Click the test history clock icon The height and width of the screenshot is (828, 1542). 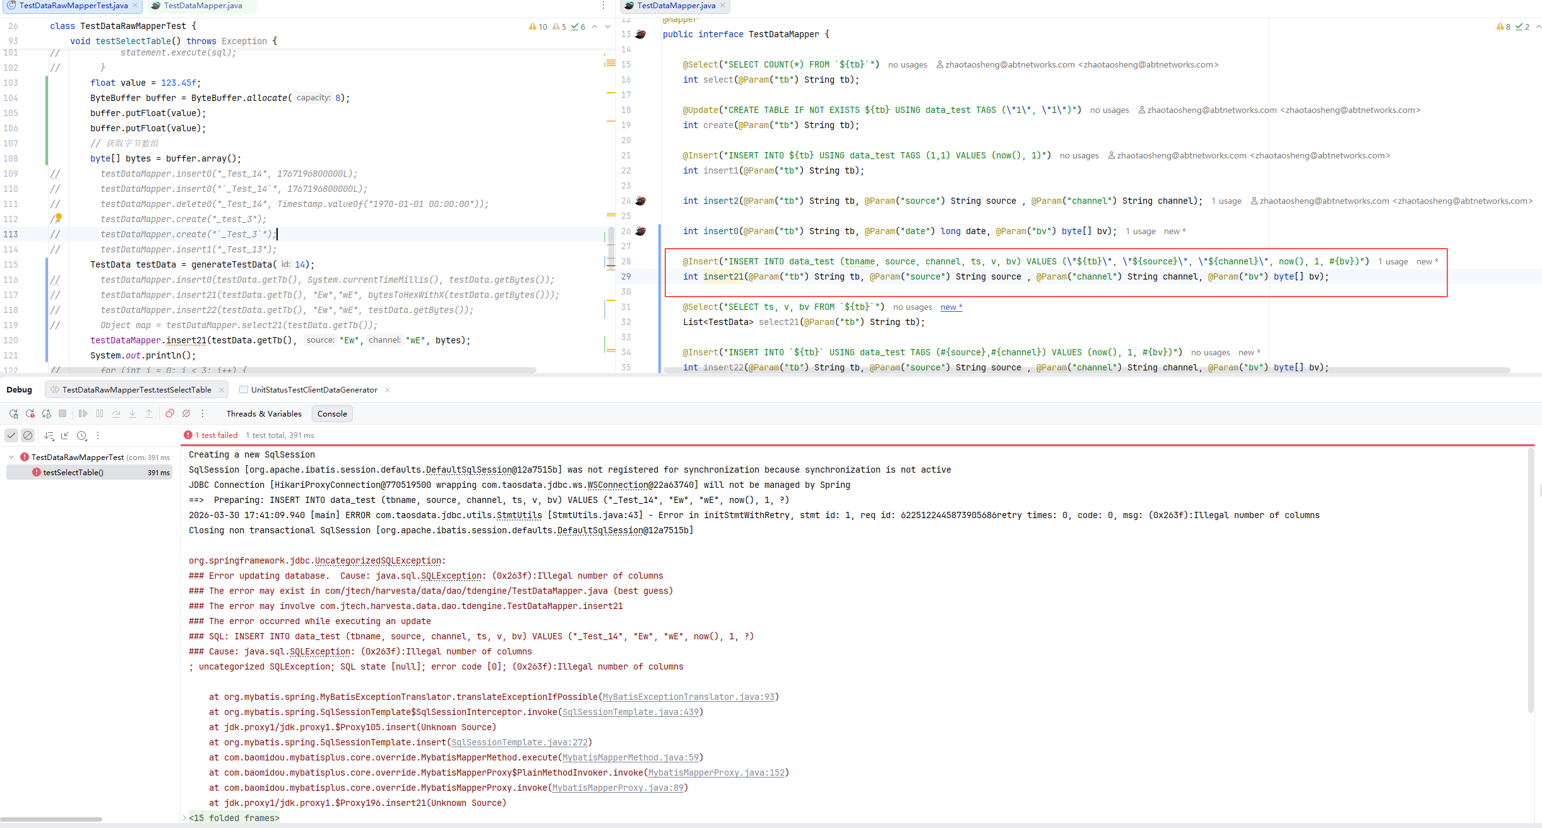[81, 435]
